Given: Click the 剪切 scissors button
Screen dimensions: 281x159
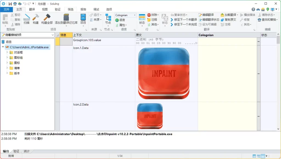Looking at the screenshot, I should click(15, 15).
